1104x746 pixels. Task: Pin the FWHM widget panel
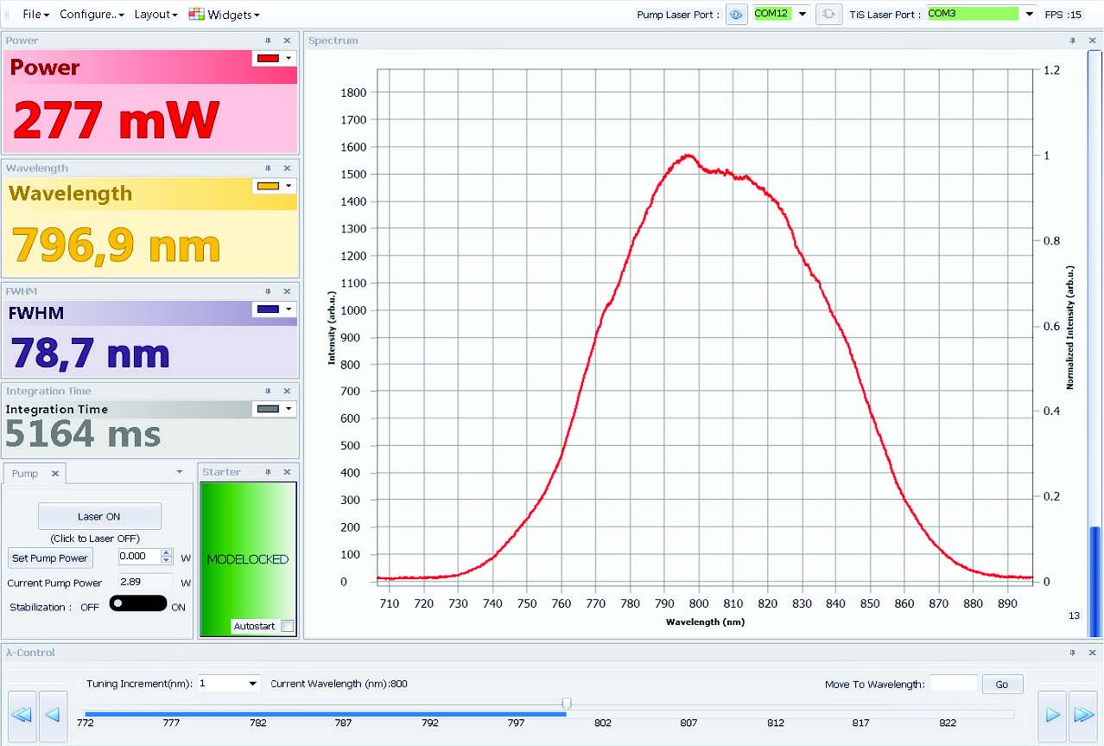pyautogui.click(x=268, y=291)
